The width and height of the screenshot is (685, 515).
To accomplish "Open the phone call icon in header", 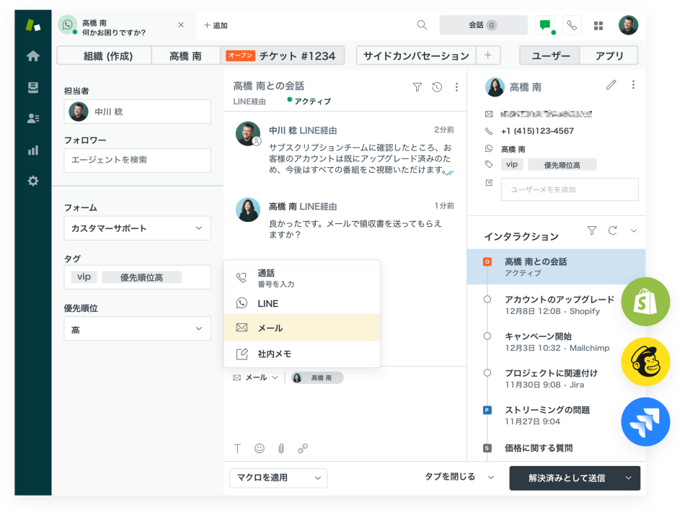I will pos(572,25).
